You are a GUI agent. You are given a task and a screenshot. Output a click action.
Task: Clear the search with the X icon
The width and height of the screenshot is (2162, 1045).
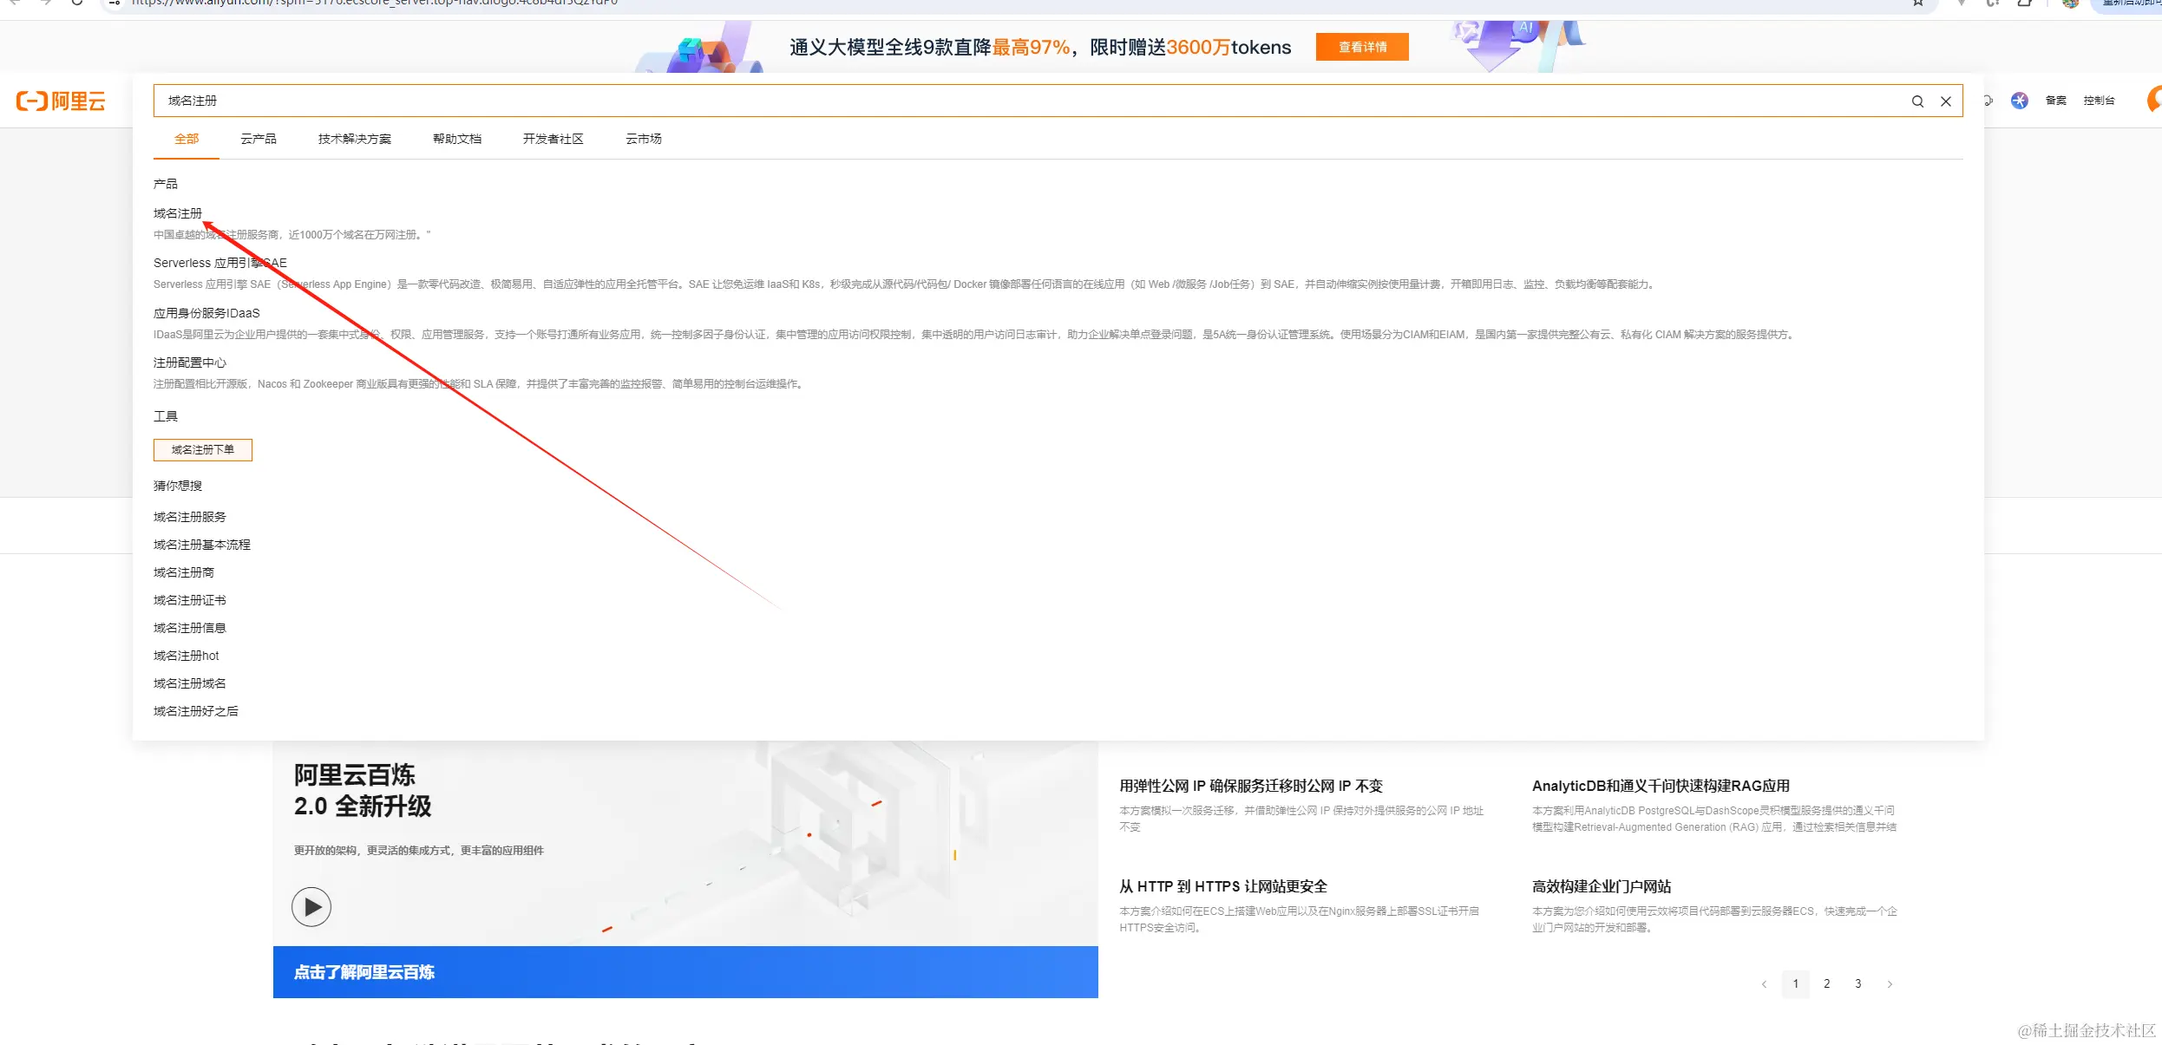coord(1946,101)
